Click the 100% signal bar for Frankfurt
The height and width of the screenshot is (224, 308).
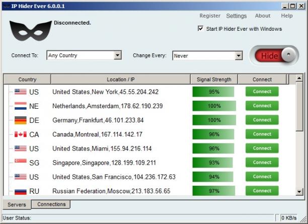[x=214, y=120]
